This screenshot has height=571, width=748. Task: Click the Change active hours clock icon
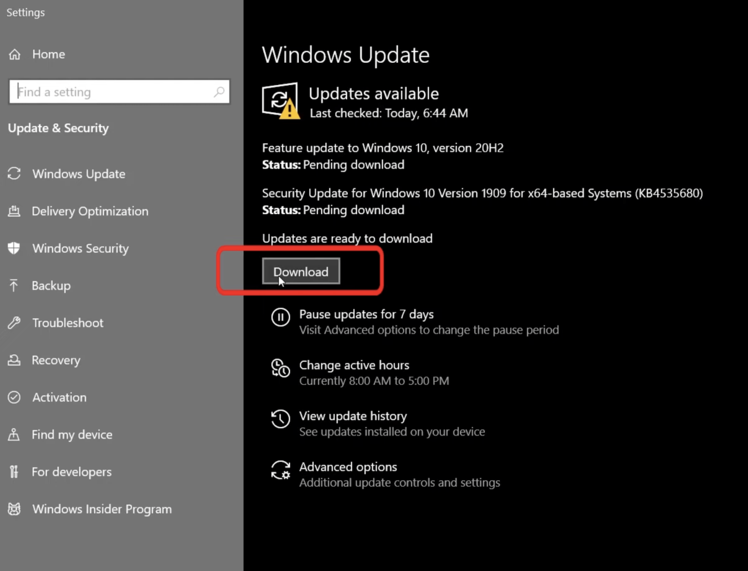280,369
